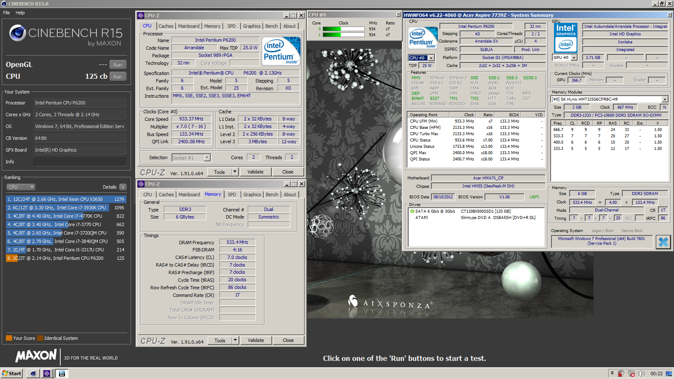The width and height of the screenshot is (674, 379).
Task: Open the Socket #1 selection dropdown in CPU-Z
Action: (x=191, y=158)
